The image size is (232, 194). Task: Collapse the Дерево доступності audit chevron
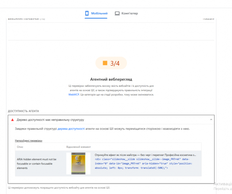point(211,120)
